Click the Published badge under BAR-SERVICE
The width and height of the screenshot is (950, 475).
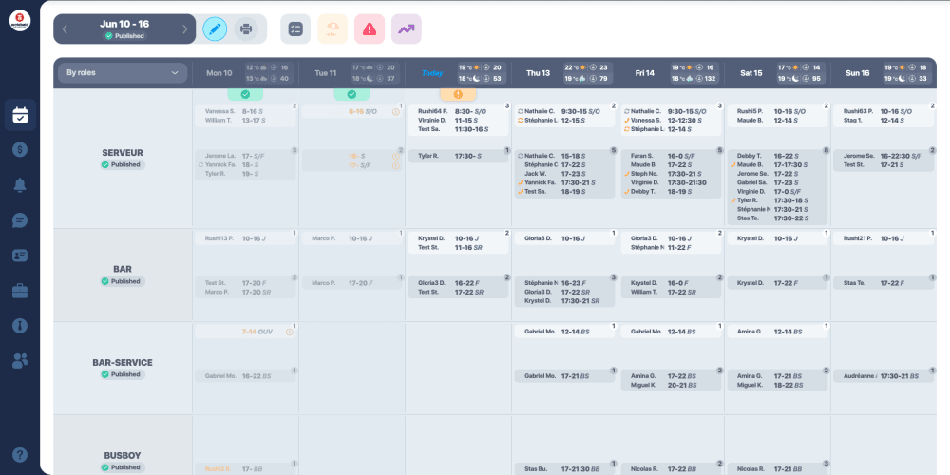point(123,374)
